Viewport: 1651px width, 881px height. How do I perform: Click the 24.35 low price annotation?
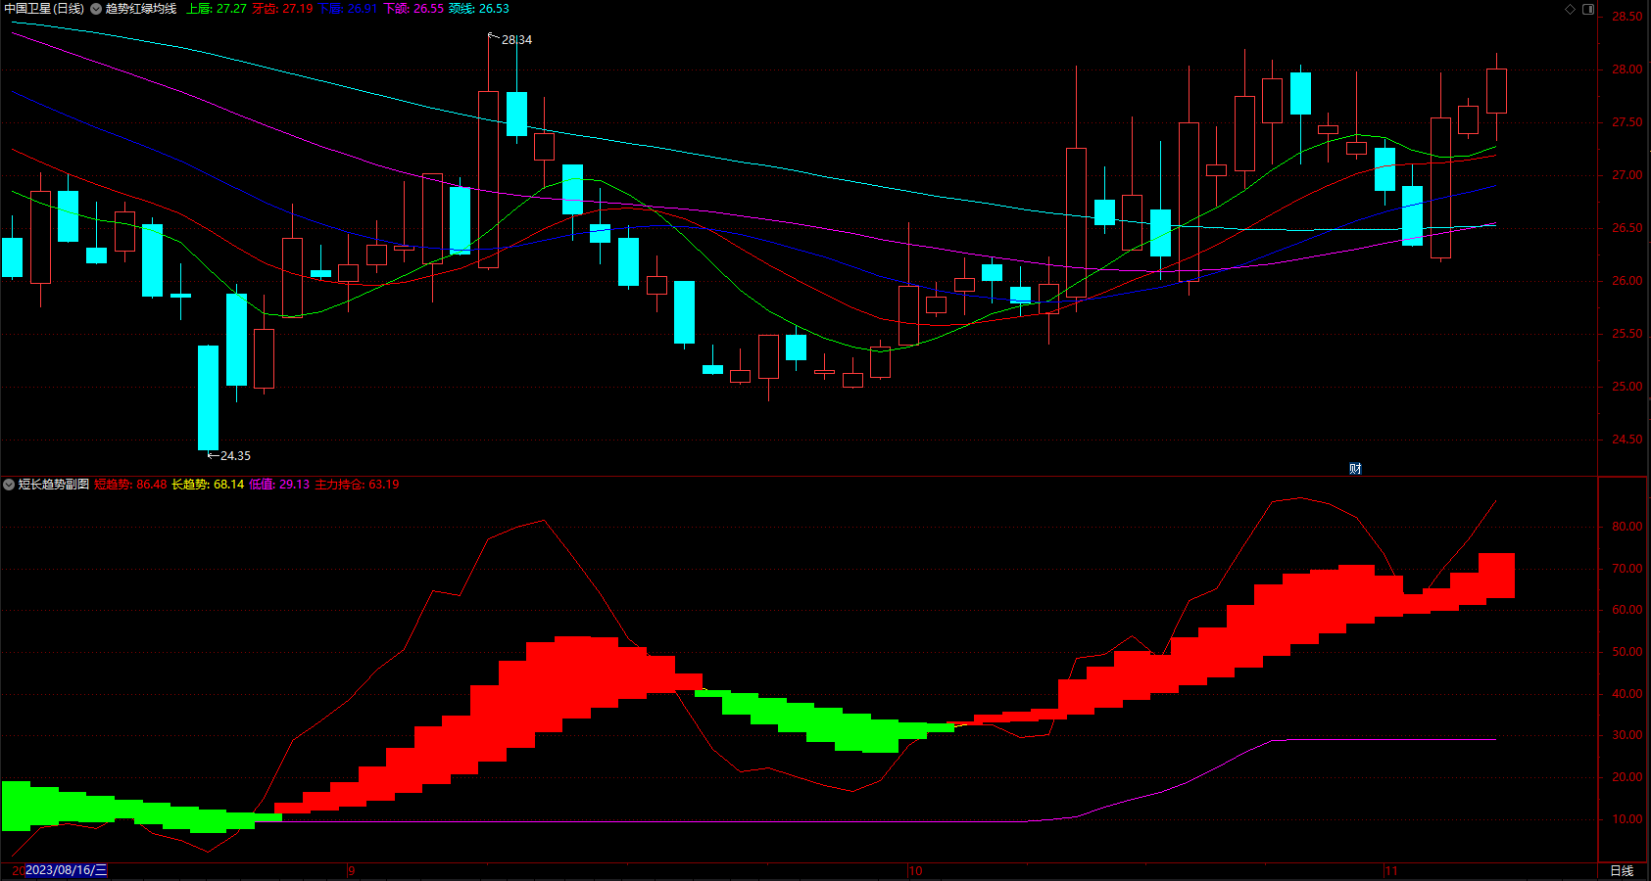(235, 456)
